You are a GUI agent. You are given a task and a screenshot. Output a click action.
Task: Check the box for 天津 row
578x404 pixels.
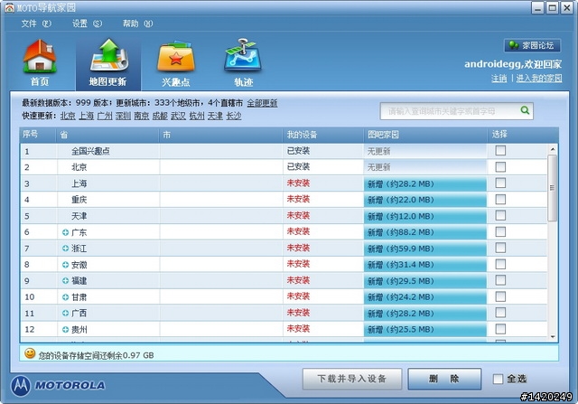pyautogui.click(x=500, y=215)
